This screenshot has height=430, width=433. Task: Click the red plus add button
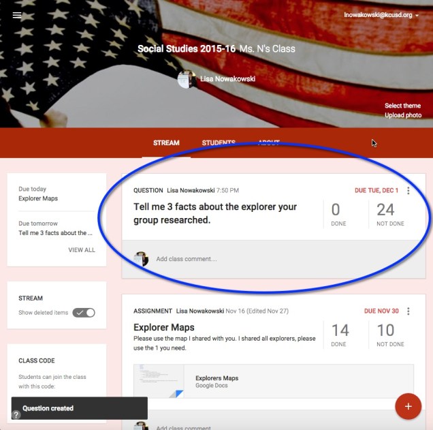[x=408, y=406]
